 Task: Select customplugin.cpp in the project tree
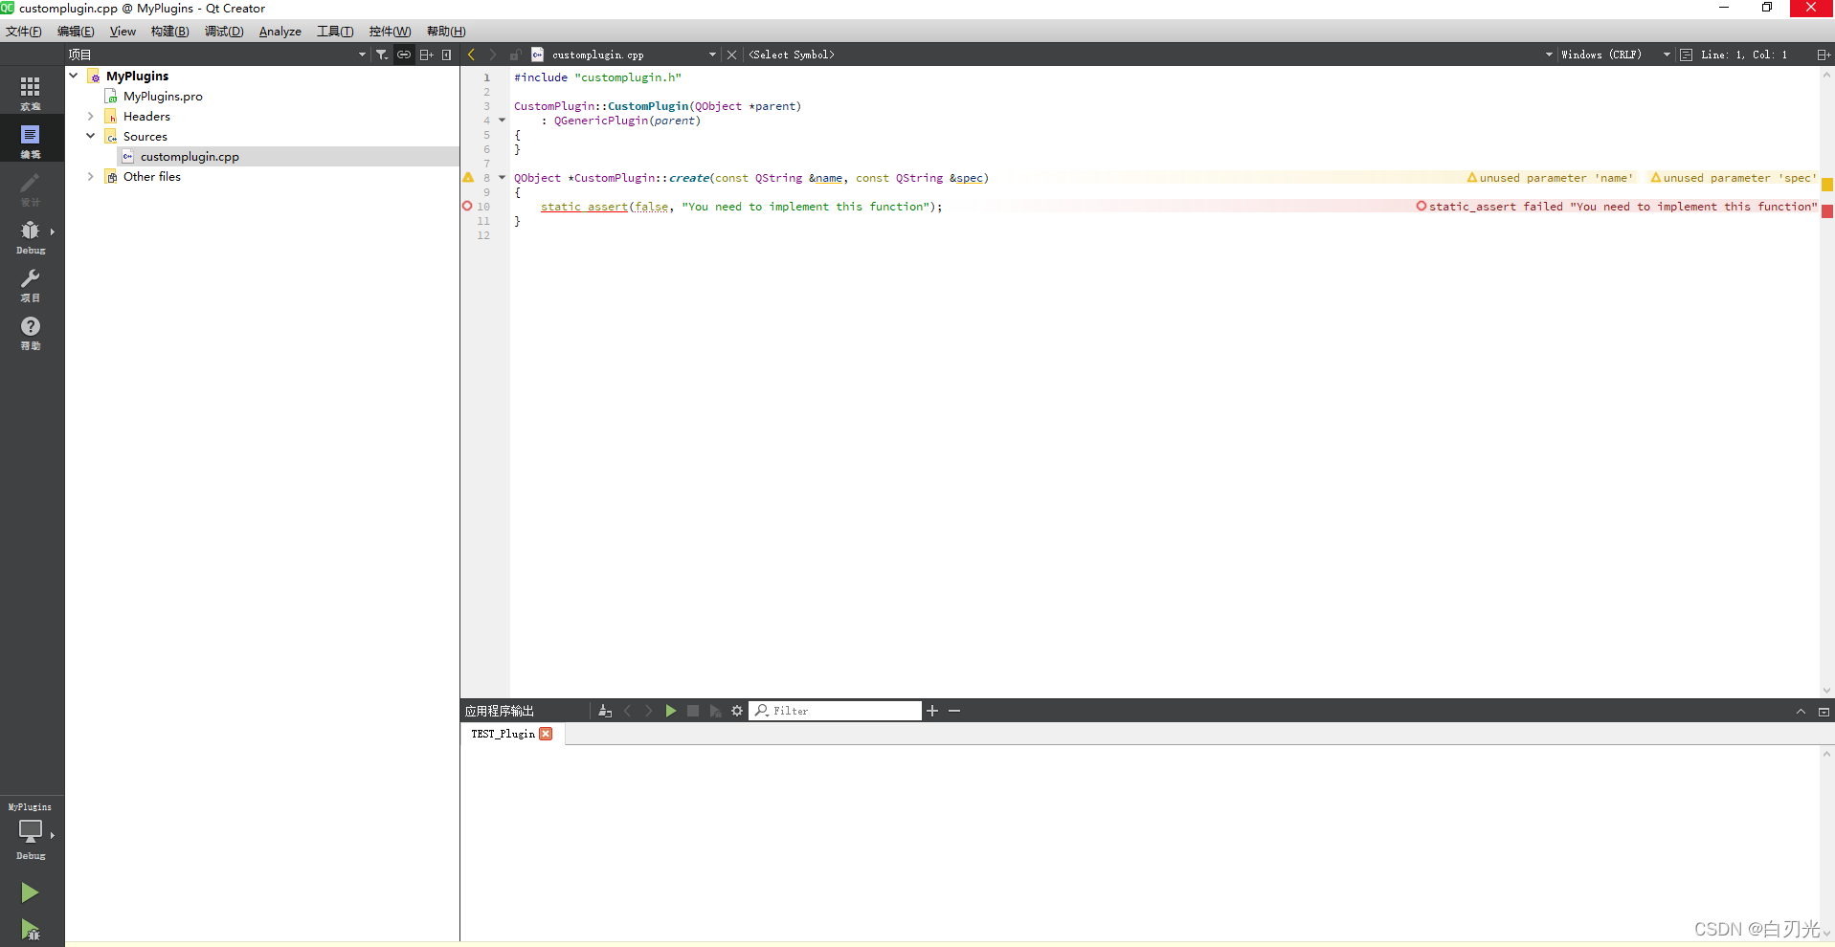click(190, 156)
